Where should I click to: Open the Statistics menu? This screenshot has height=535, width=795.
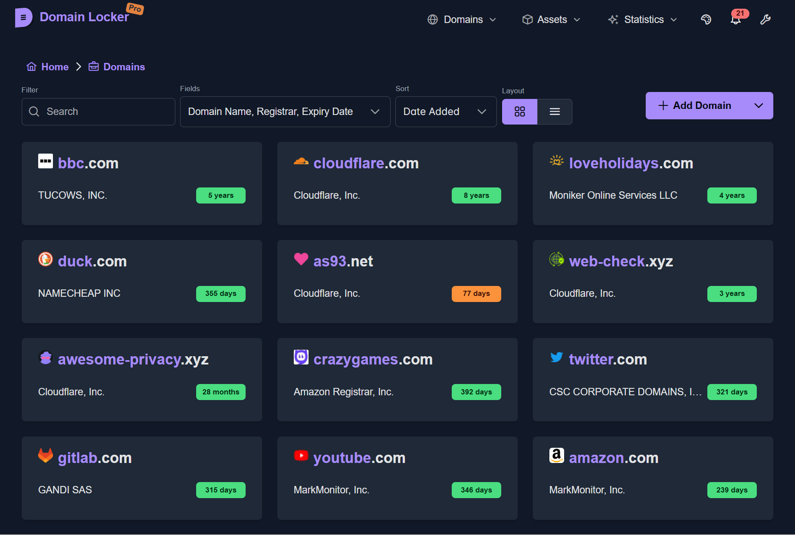[x=643, y=20]
